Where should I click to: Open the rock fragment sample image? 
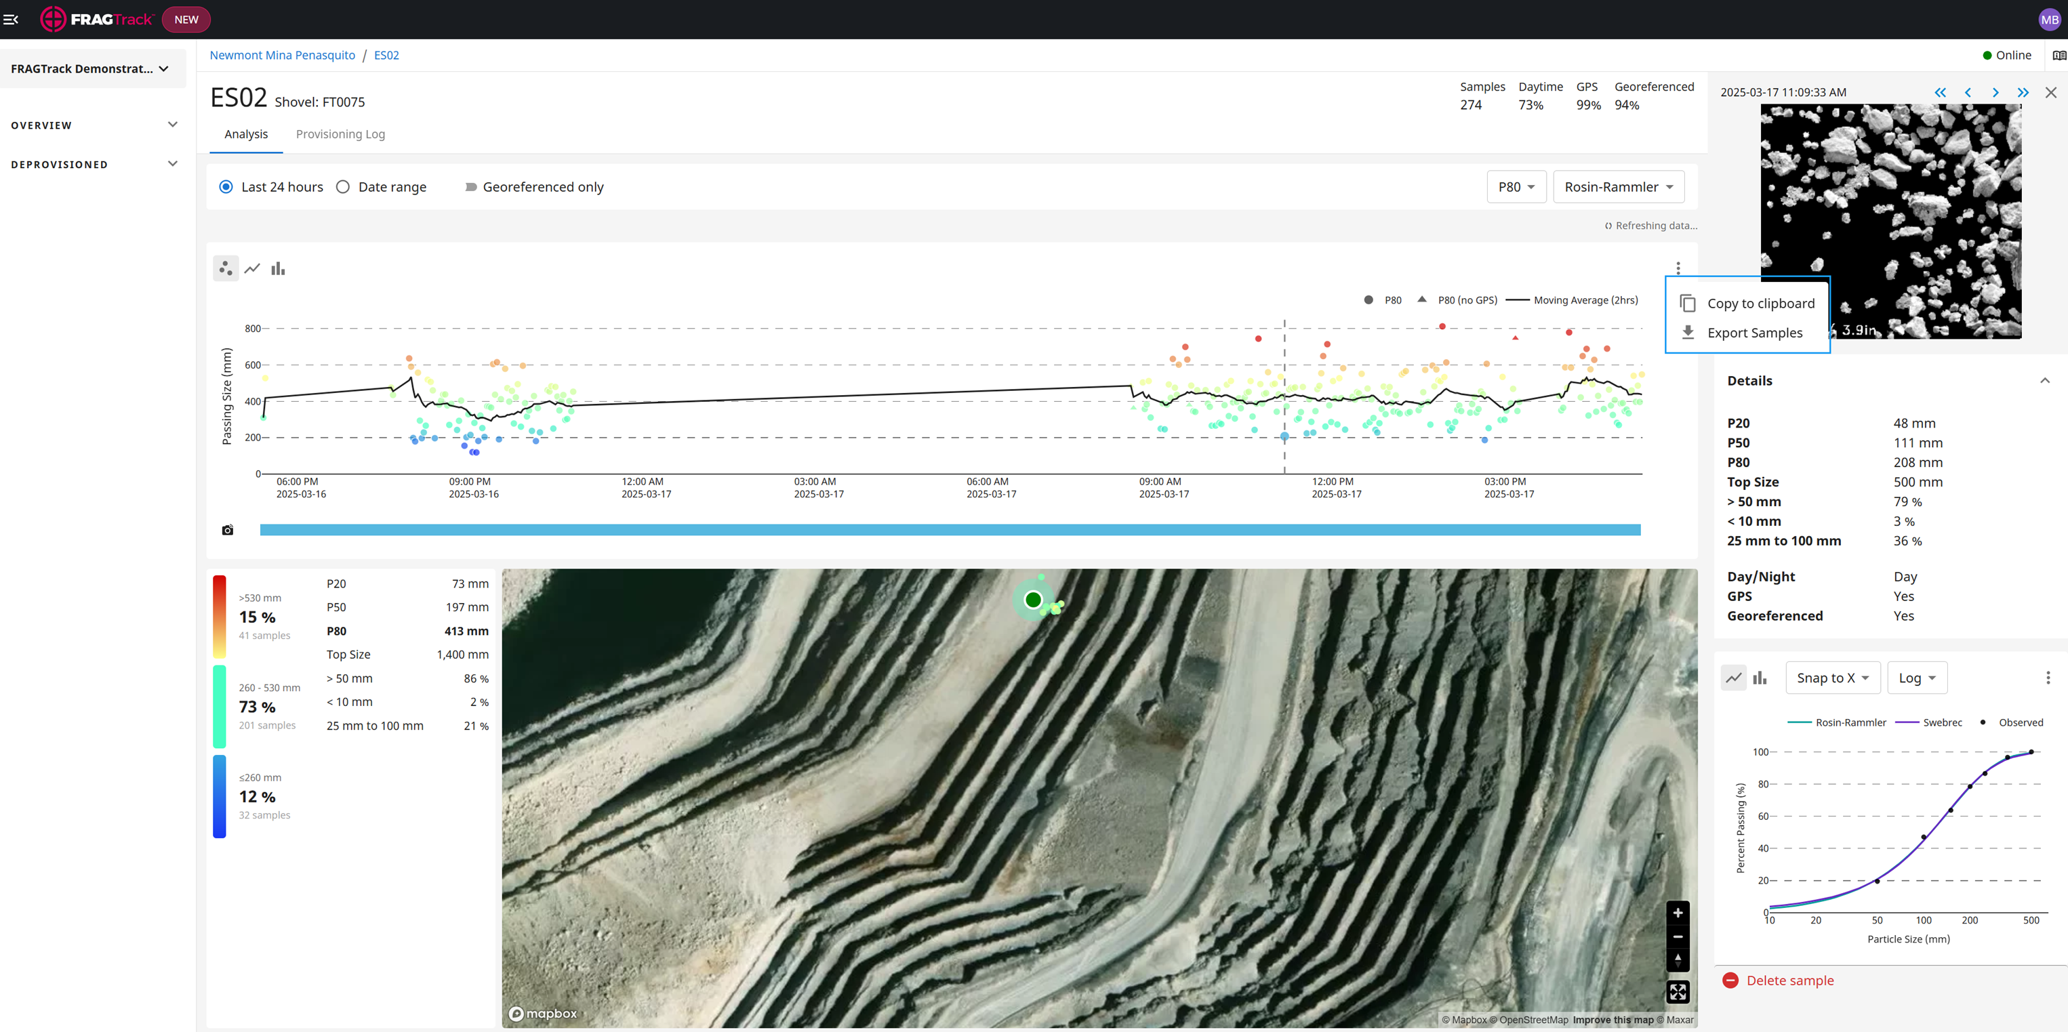pos(1890,222)
